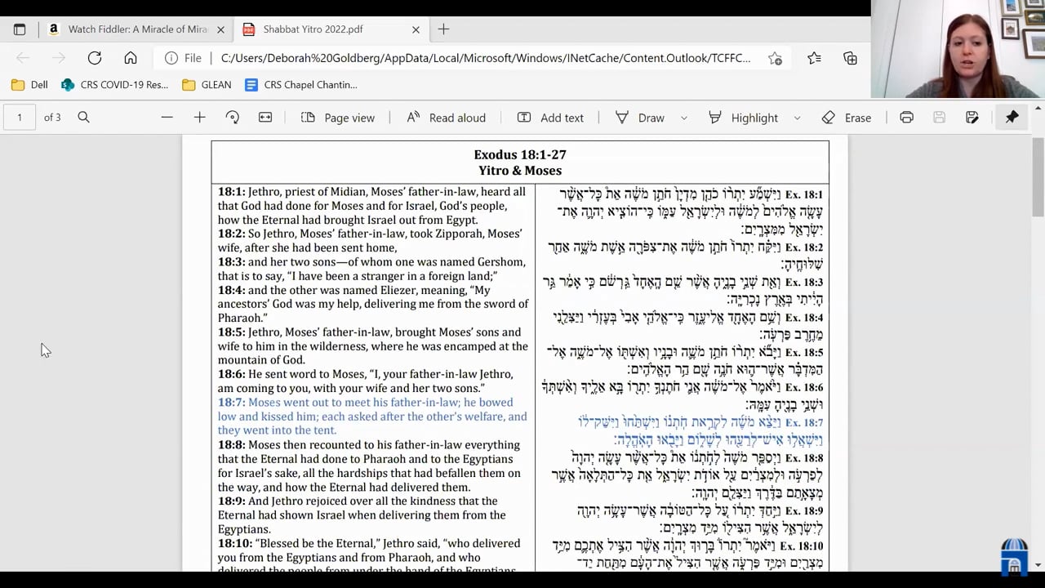Image resolution: width=1045 pixels, height=588 pixels.
Task: Select the Shabbat Yitro 2022.pdf tab
Action: 331,29
